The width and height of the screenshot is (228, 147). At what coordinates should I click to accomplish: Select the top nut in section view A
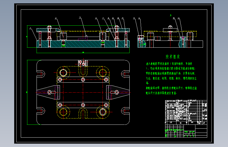170,27
